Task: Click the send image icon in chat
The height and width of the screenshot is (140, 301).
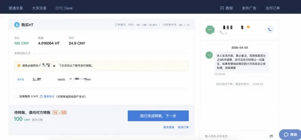Action: pyautogui.click(x=271, y=136)
